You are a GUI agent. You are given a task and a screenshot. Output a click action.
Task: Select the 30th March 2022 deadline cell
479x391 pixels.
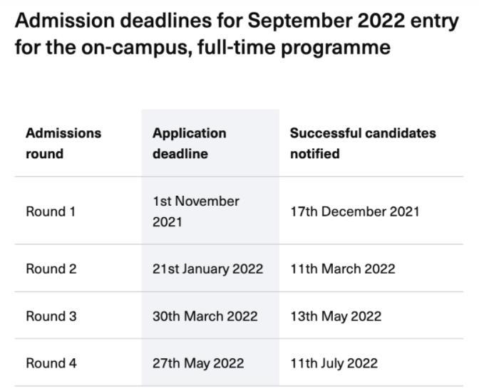(205, 316)
